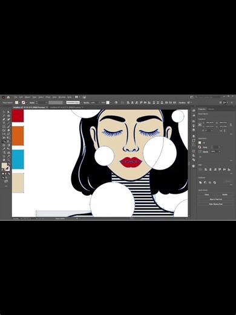Image resolution: width=236 pixels, height=315 pixels.
Task: Select the Scale tool
Action: 8,134
